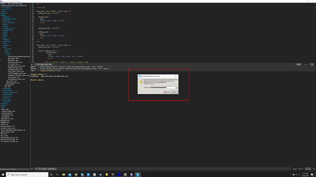Open the Windows Start menu
Screen dimensions: 316x177
(x=3, y=174)
